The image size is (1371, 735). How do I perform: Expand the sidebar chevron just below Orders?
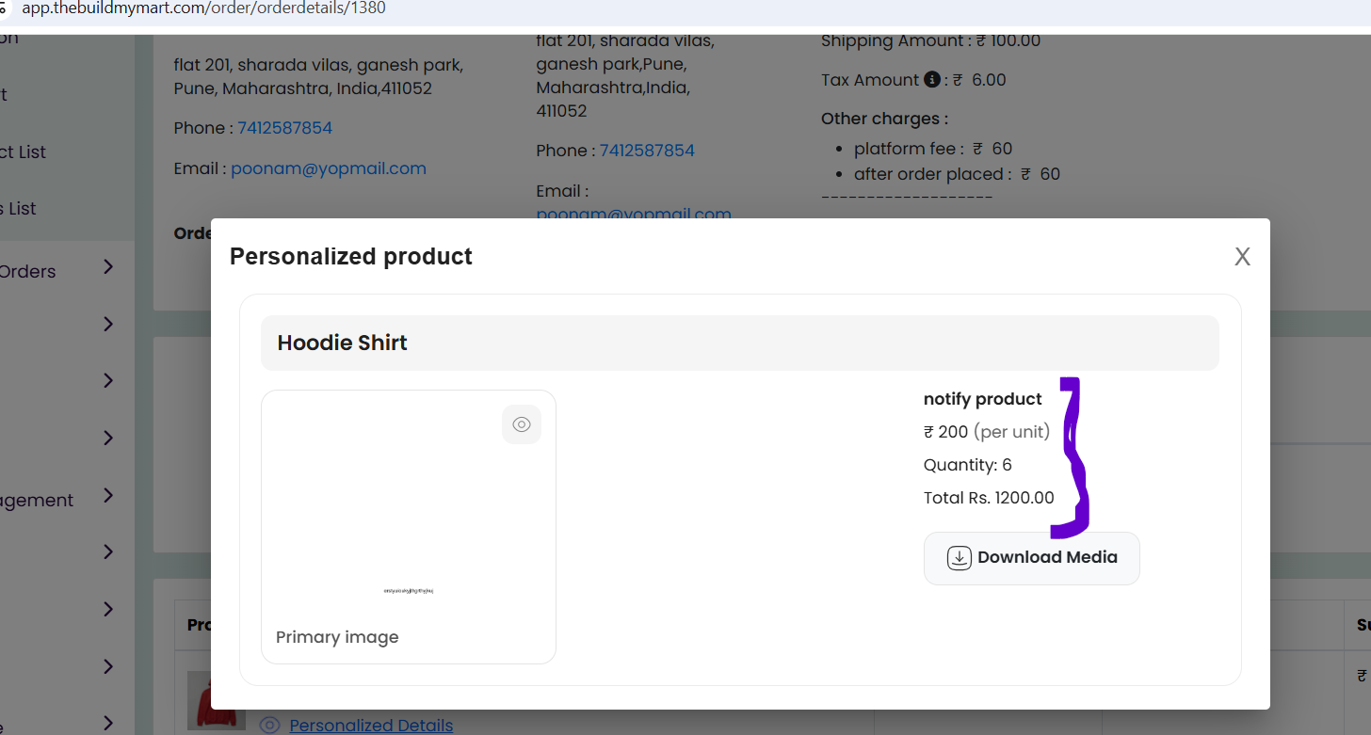108,324
